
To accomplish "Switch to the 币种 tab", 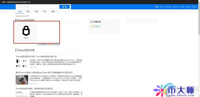I will [36, 11].
